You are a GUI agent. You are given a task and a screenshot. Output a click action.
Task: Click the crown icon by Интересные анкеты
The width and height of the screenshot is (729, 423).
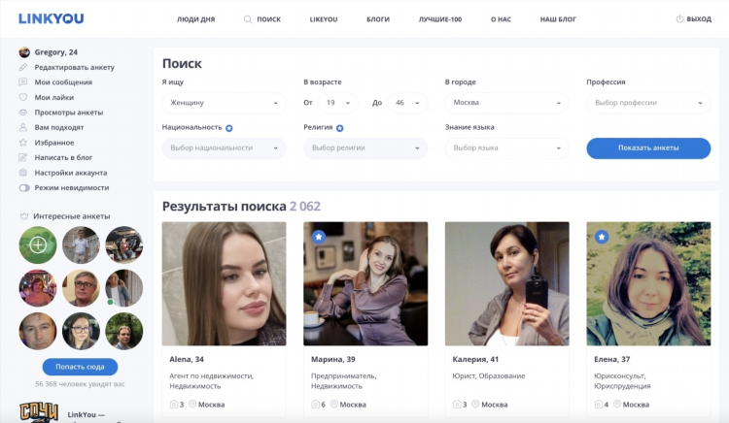point(24,216)
